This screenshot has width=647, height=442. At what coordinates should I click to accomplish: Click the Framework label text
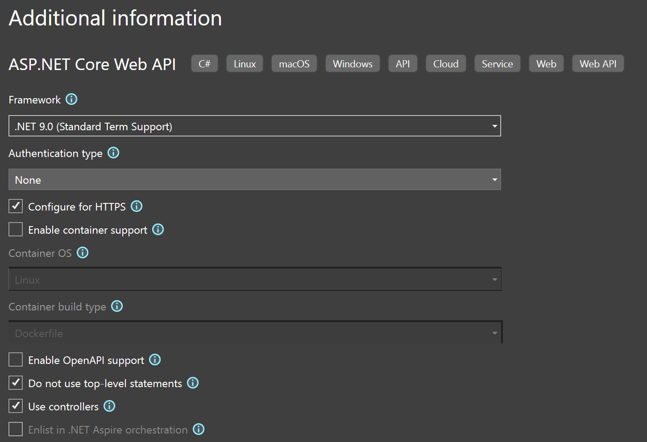point(35,99)
